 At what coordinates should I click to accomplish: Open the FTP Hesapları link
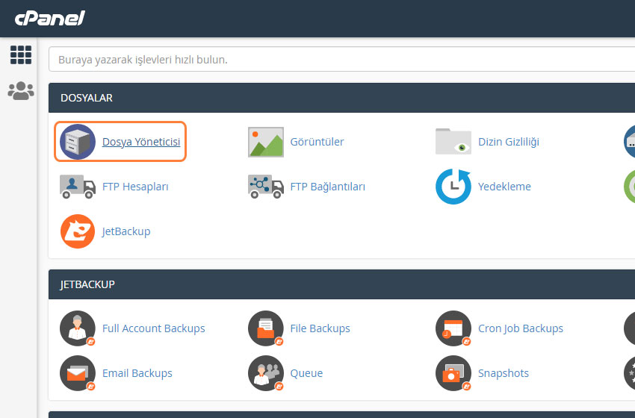[135, 187]
